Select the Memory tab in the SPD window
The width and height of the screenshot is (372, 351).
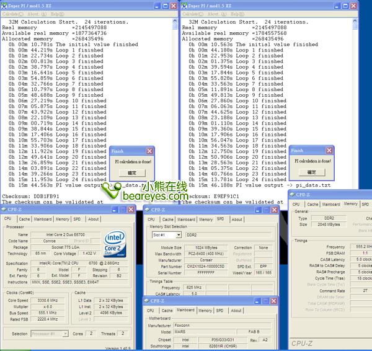pos(206,220)
